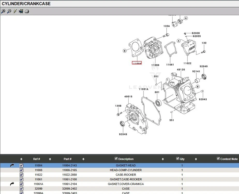Click the Ref # column header
Viewport: 239px width, 194px height.
tap(36, 159)
